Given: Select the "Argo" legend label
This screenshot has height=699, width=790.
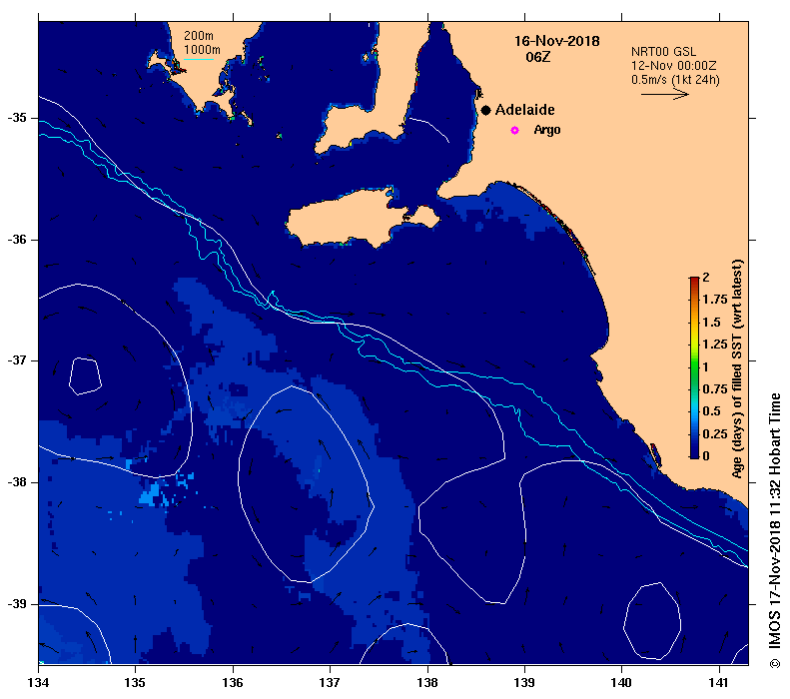Looking at the screenshot, I should (547, 130).
